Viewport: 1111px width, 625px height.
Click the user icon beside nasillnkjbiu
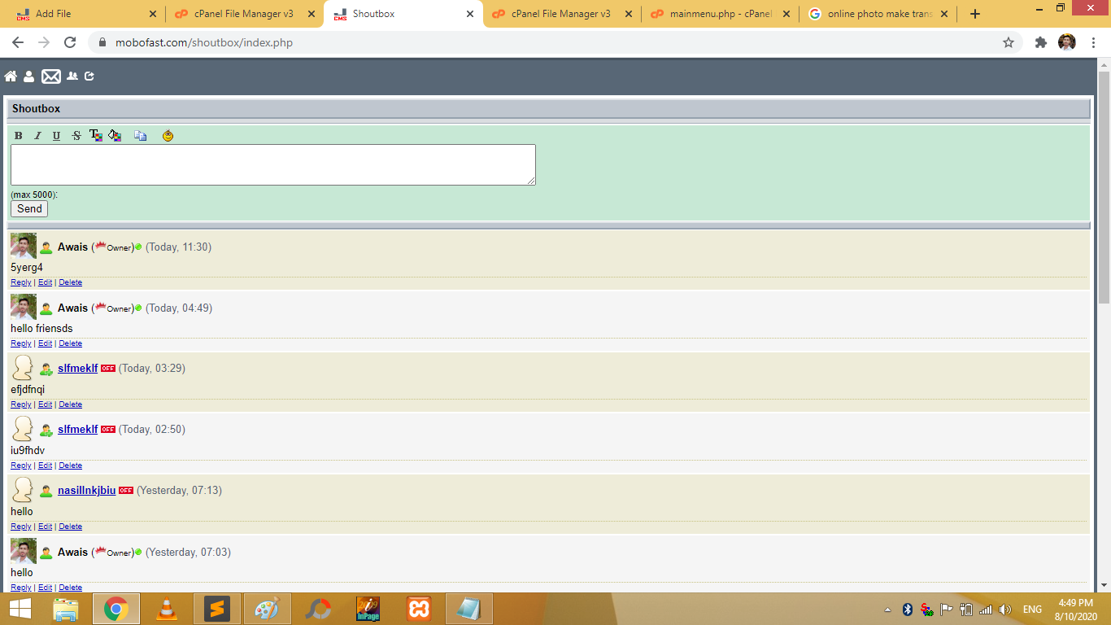pos(46,492)
